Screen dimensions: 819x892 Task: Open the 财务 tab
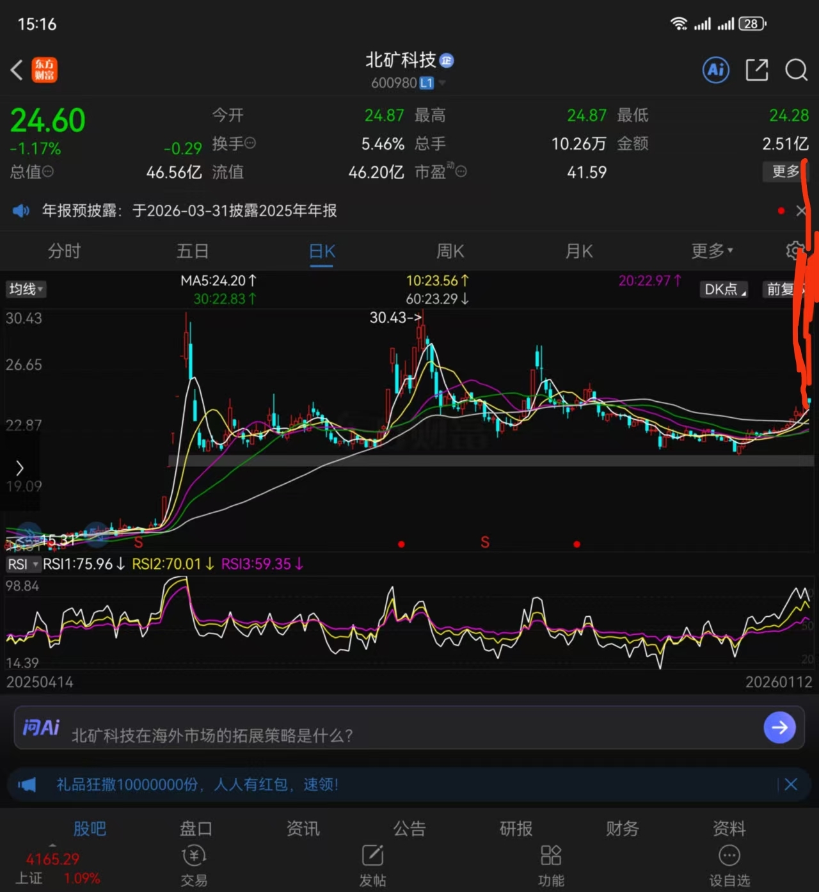point(623,829)
